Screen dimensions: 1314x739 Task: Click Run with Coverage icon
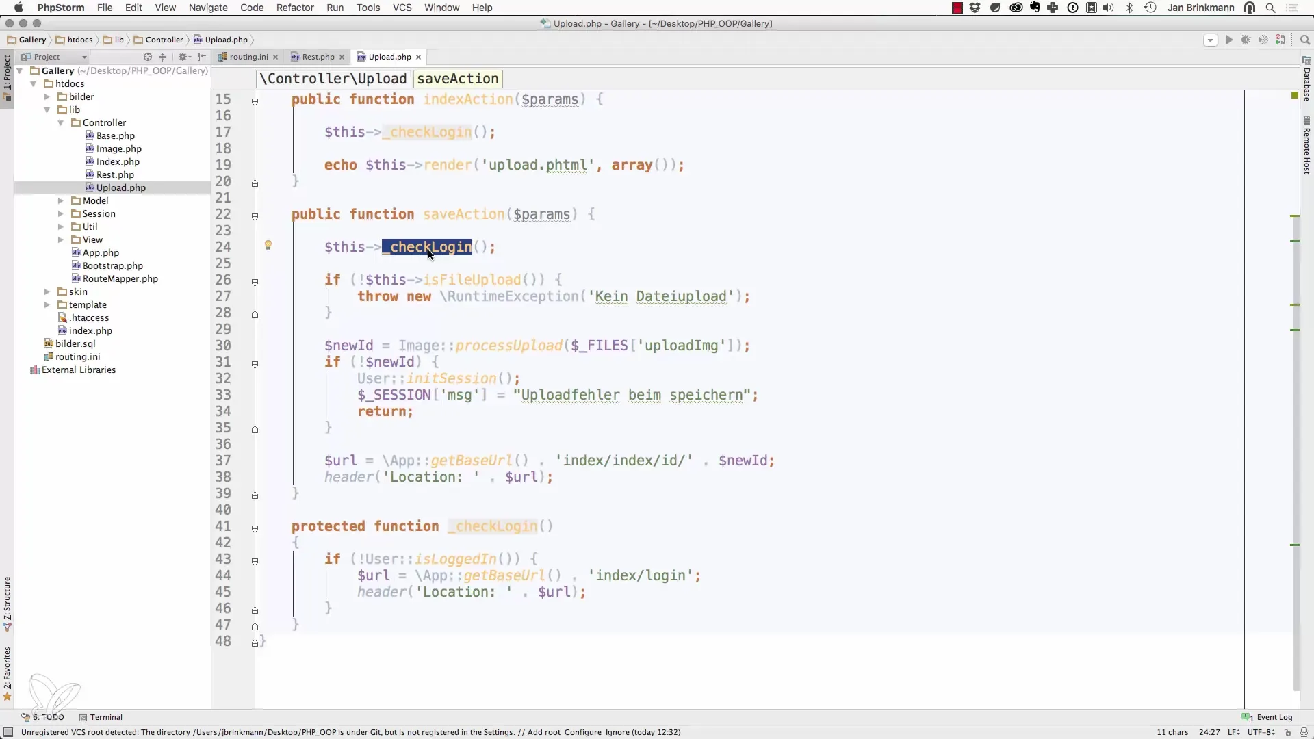pos(1263,40)
